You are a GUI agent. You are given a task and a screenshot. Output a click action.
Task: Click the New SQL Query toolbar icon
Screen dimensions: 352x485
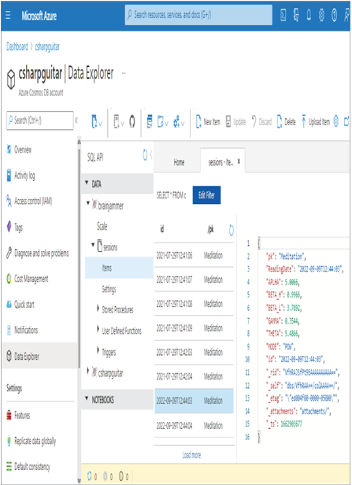[150, 121]
